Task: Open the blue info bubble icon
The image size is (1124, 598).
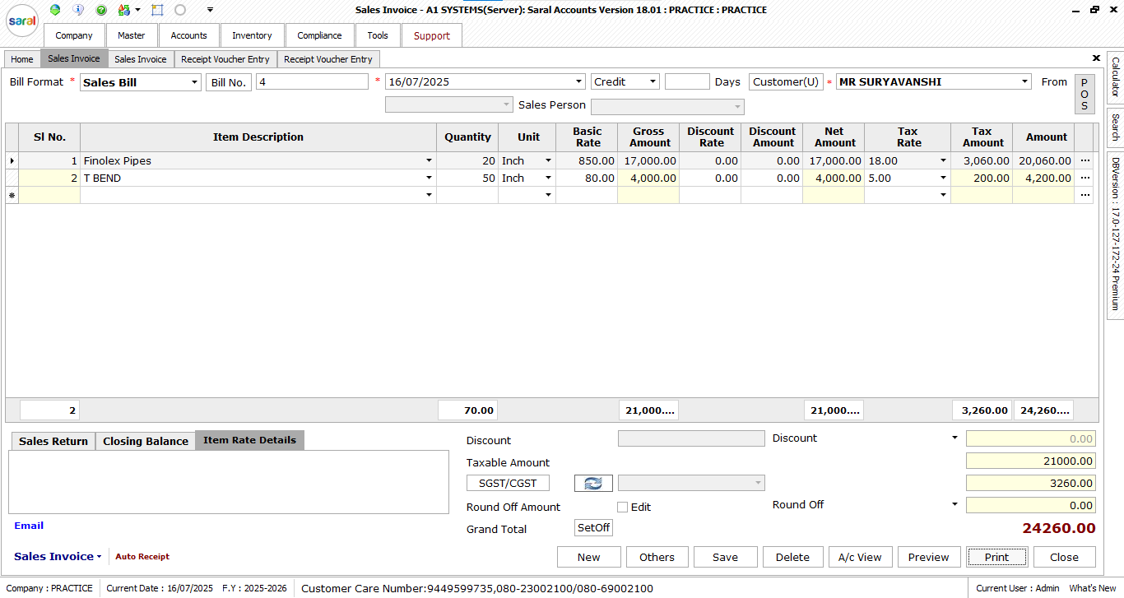Action: [x=78, y=10]
